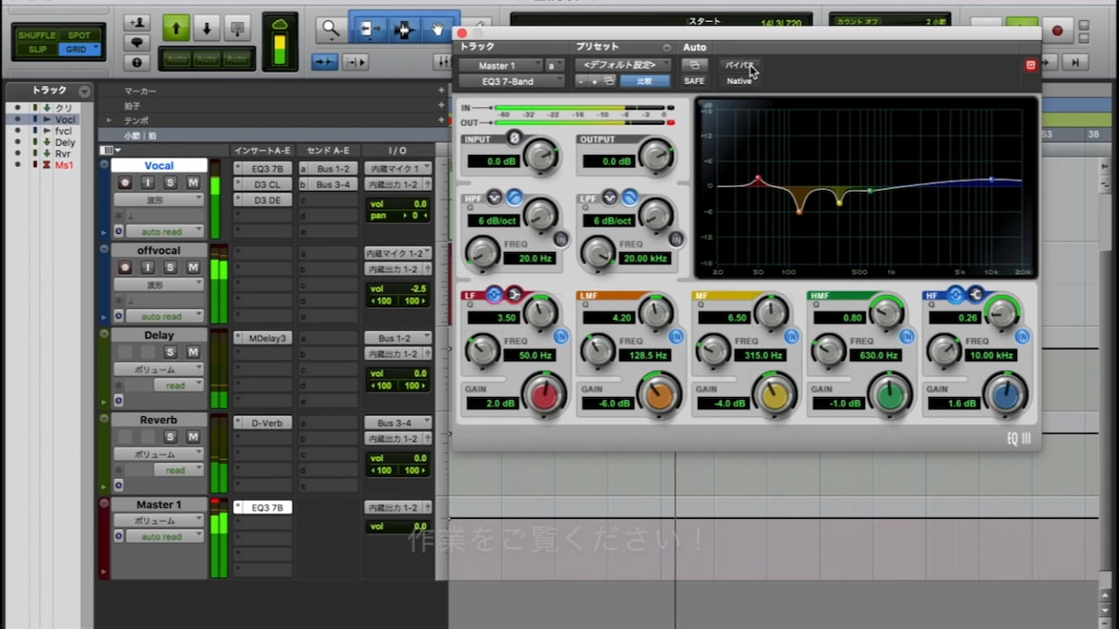The height and width of the screenshot is (629, 1119).
Task: Open the D-Verb insert on Reverb track
Action: (262, 423)
